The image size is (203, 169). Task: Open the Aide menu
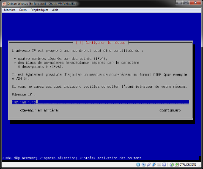click(55, 10)
